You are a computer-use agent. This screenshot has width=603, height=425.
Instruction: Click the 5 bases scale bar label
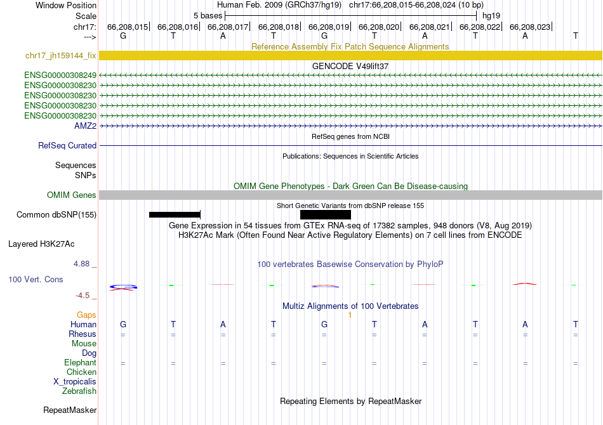[x=208, y=16]
